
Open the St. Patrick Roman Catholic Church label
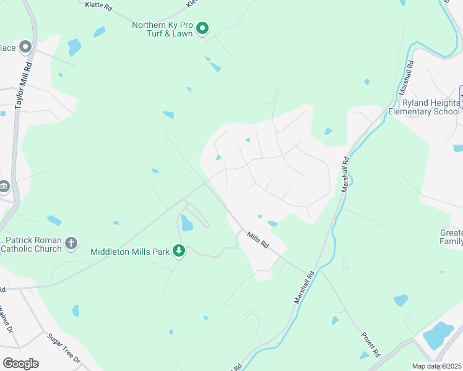31,244
